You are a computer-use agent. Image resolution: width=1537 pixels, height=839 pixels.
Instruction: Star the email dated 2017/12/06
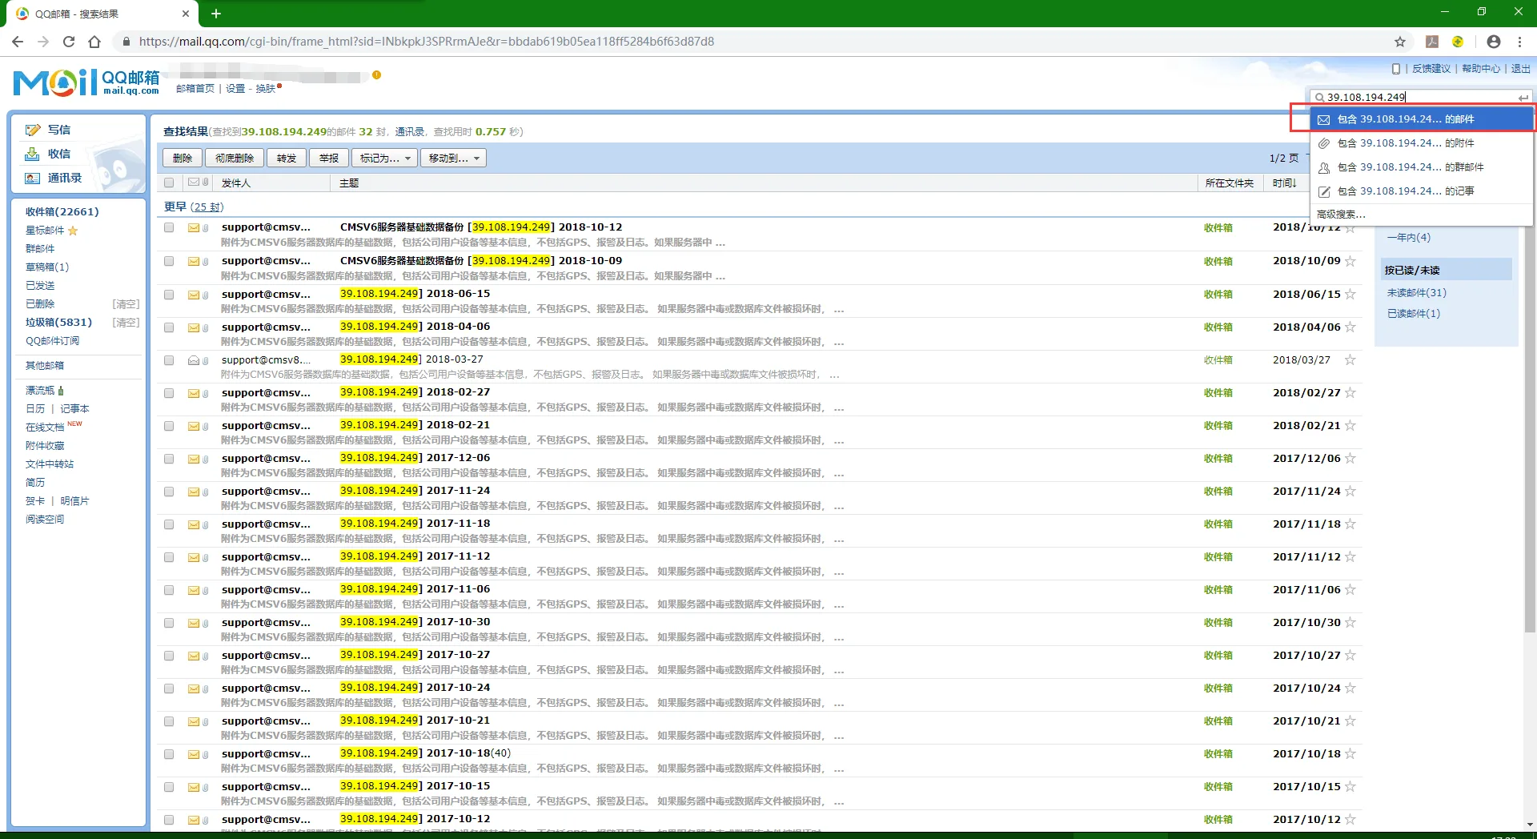point(1350,459)
